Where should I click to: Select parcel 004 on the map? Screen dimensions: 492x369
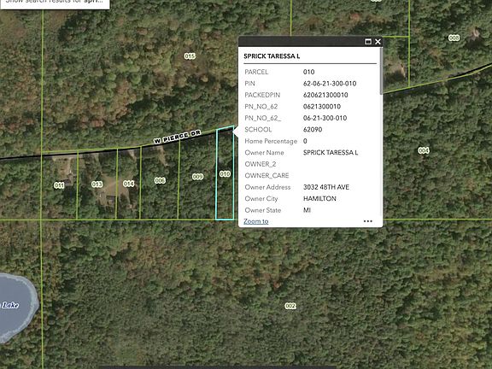424,150
